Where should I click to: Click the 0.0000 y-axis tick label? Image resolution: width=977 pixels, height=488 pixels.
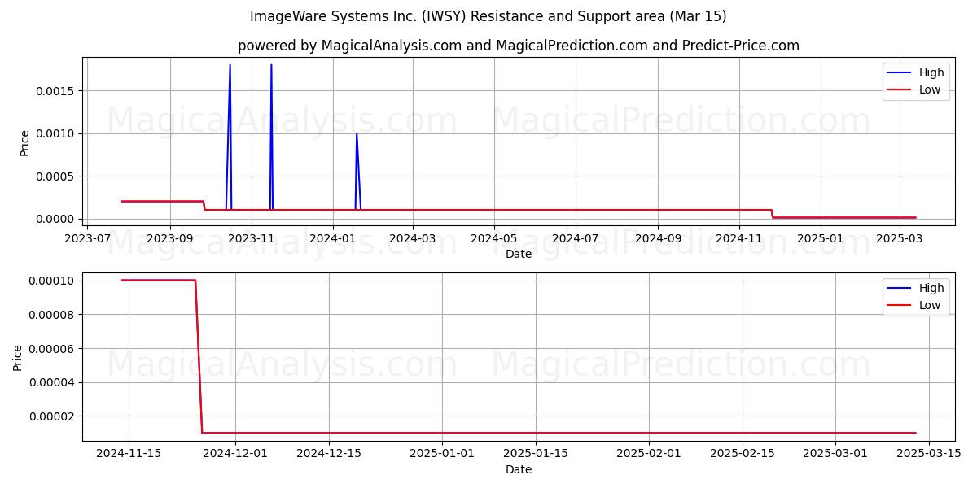pos(55,219)
